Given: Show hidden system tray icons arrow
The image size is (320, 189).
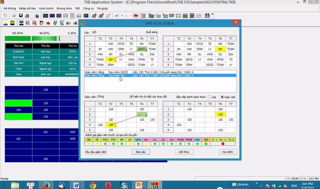Looking at the screenshot, I should coord(262,186).
